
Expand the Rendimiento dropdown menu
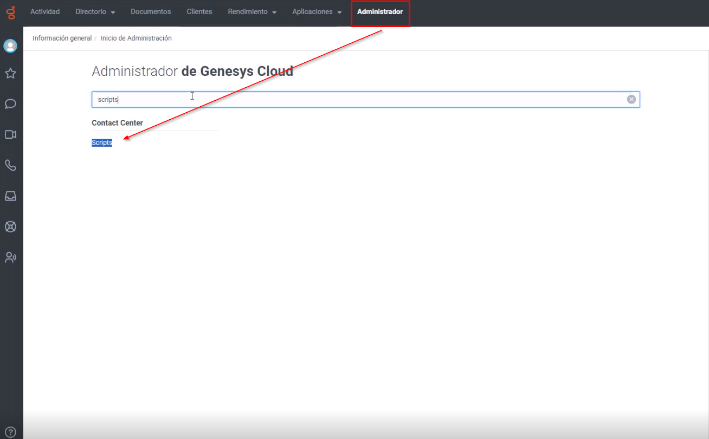tap(253, 11)
